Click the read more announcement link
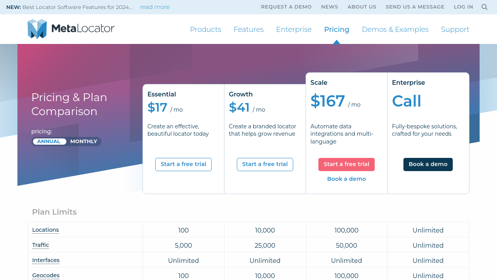The width and height of the screenshot is (497, 280). 155,7
